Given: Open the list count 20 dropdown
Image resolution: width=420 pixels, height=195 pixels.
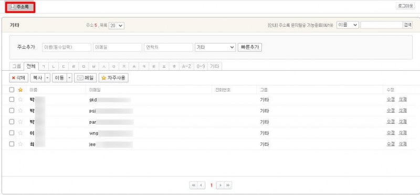Looking at the screenshot, I should (x=117, y=25).
